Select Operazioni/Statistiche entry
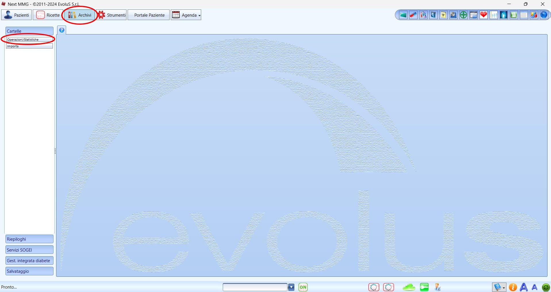Viewport: 551px width, 292px height. point(29,40)
